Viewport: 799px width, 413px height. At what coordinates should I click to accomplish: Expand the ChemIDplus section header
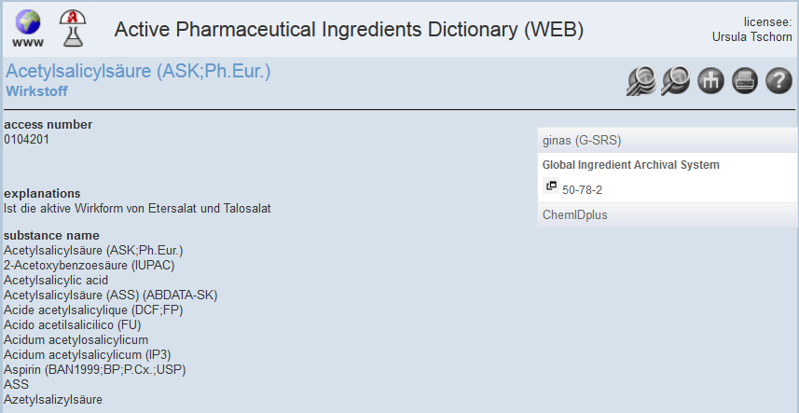coord(668,215)
